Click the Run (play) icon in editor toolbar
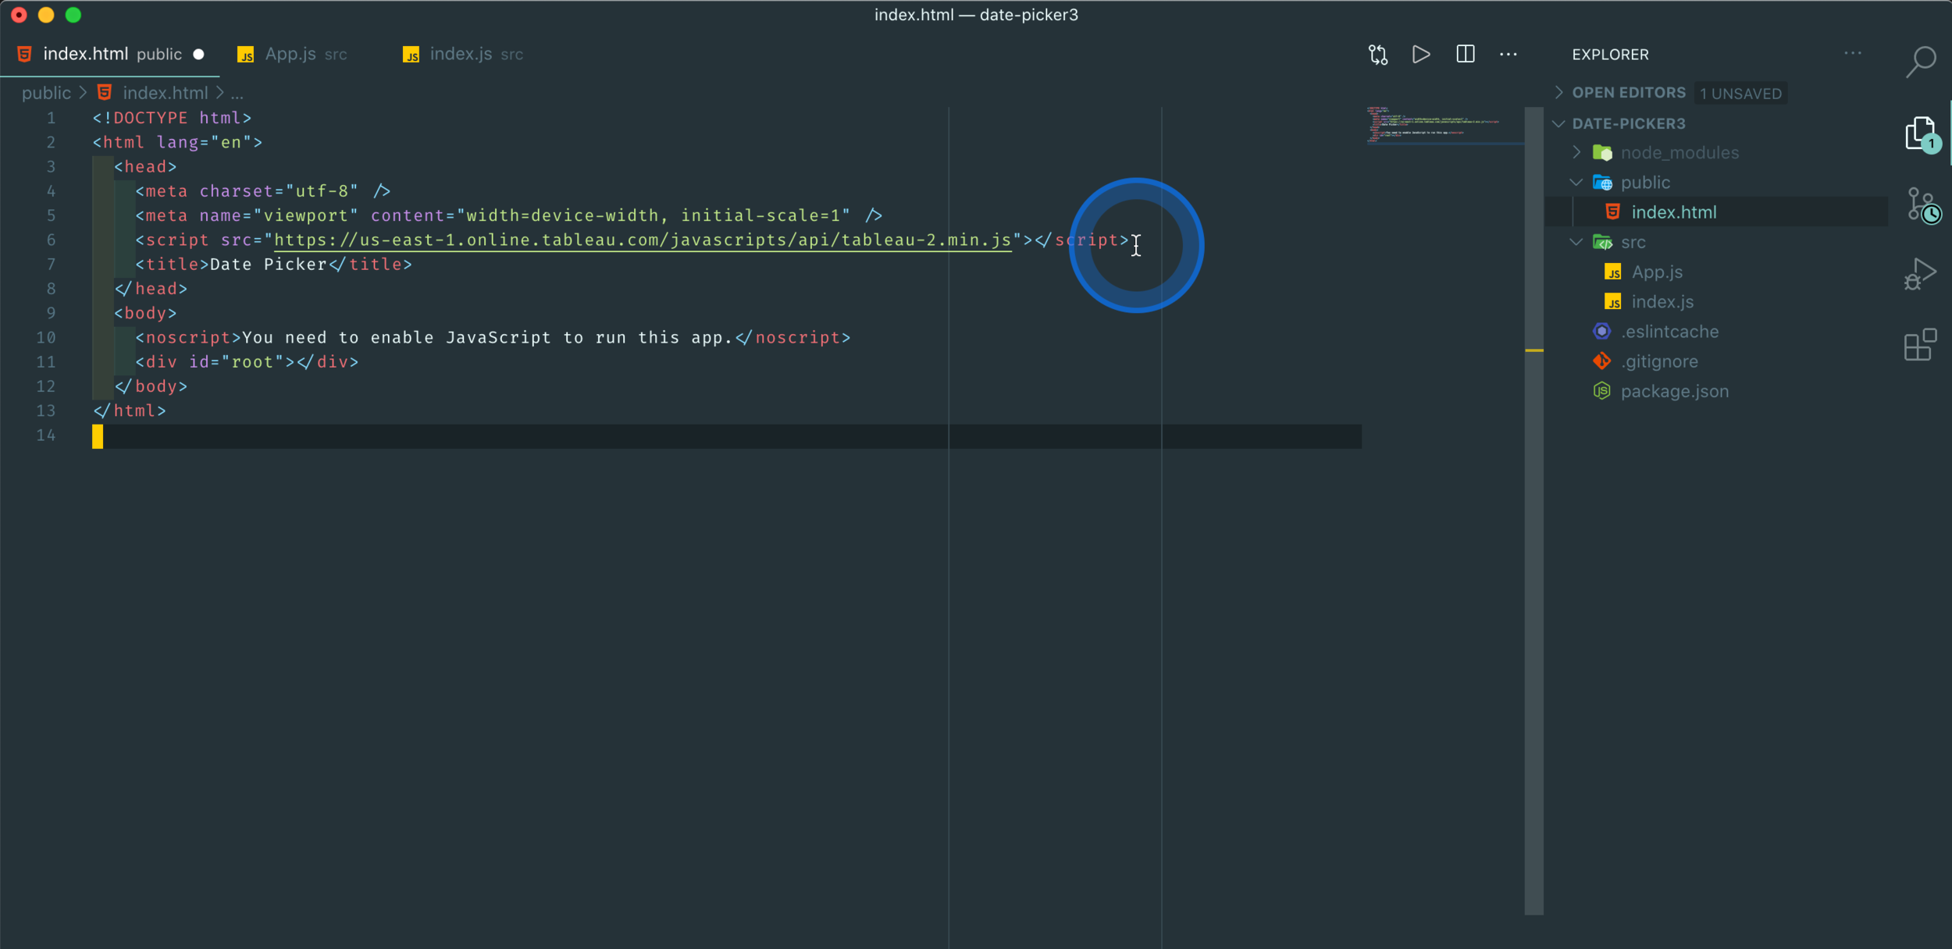This screenshot has height=949, width=1952. click(1421, 55)
